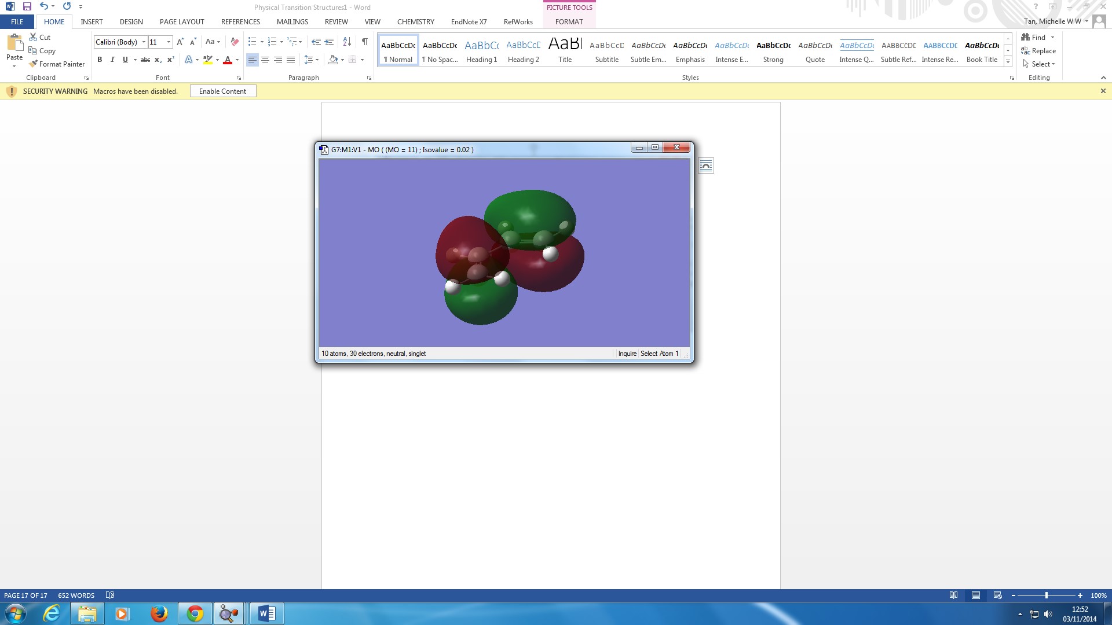Click the Format Painter brush icon
Viewport: 1112px width, 625px height.
click(34, 64)
